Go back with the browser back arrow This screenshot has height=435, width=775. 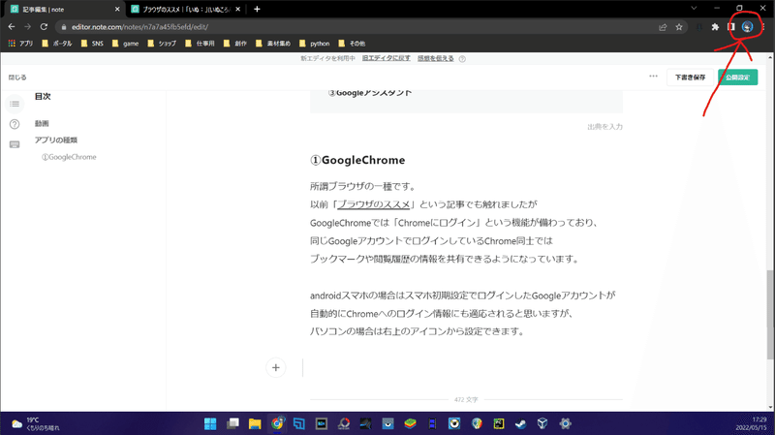point(12,27)
